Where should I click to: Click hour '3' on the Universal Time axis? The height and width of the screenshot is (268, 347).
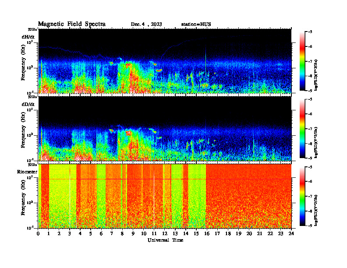point(70,234)
